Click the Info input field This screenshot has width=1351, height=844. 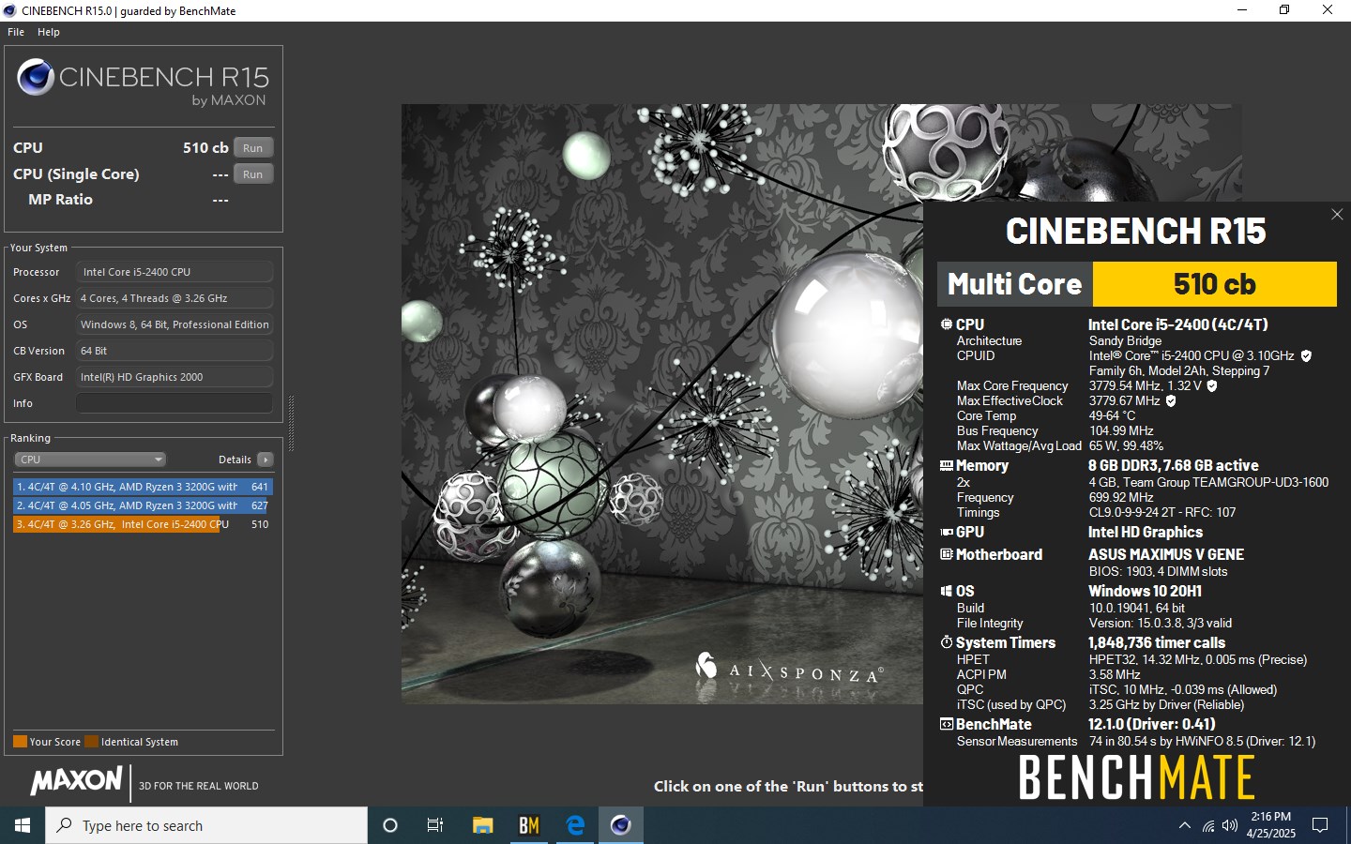pos(175,403)
